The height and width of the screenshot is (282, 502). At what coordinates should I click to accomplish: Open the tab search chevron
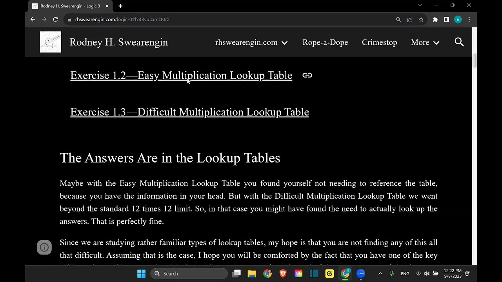(x=420, y=5)
